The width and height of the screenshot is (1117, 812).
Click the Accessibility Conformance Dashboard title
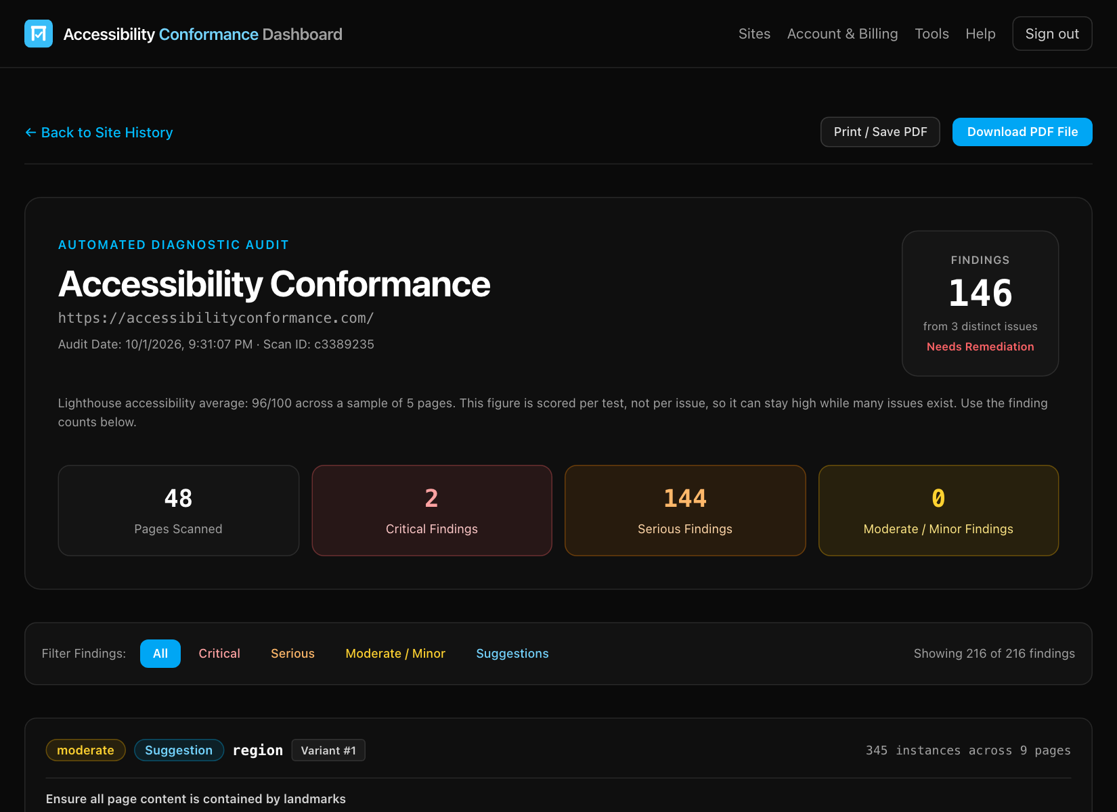(x=203, y=34)
